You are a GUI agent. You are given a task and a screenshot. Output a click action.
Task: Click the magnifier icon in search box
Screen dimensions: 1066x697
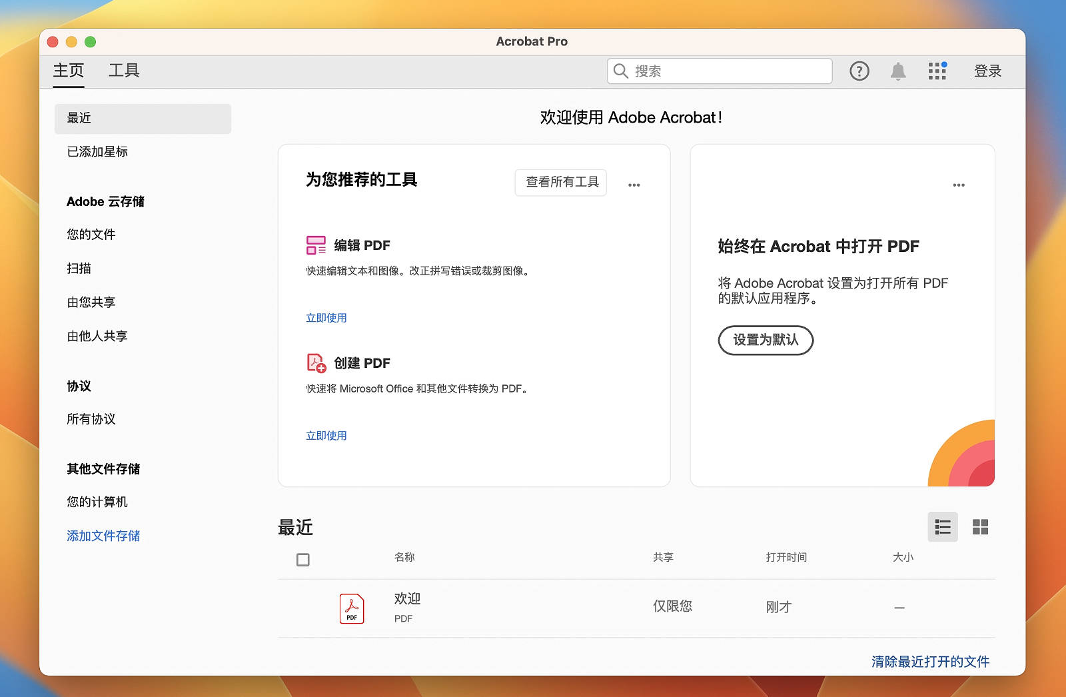(620, 71)
